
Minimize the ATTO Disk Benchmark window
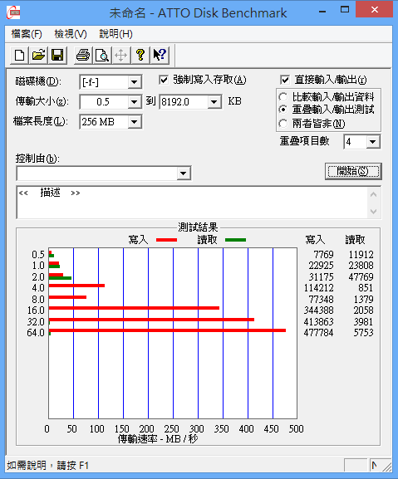(x=322, y=12)
